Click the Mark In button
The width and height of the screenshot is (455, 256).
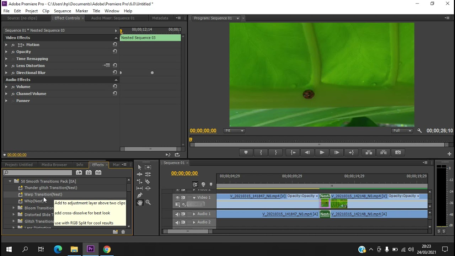(261, 153)
